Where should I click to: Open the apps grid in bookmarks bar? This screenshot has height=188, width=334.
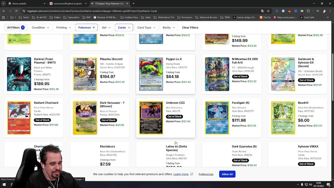click(x=3, y=17)
